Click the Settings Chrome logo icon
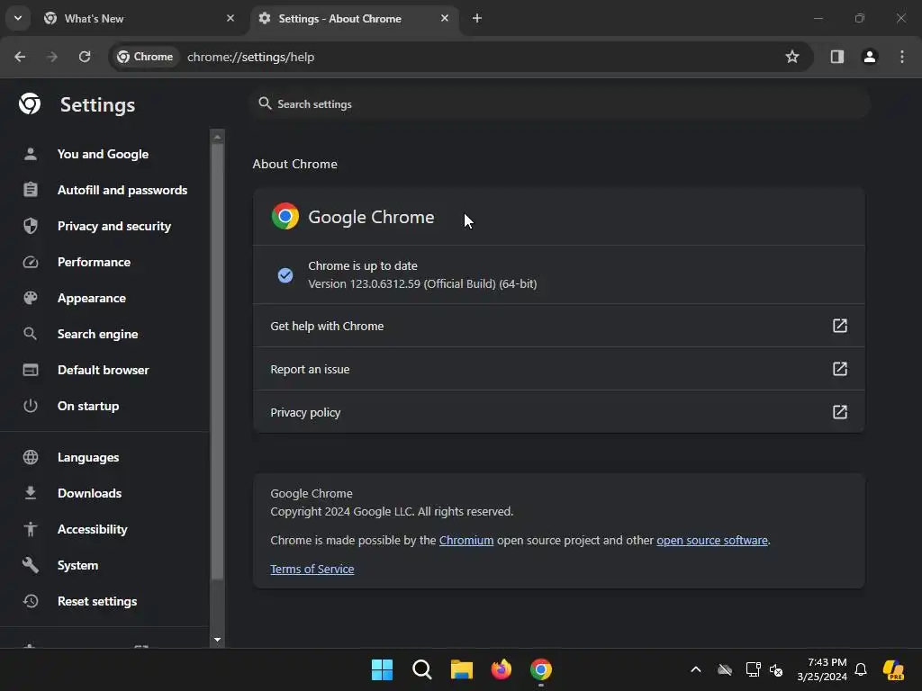This screenshot has height=691, width=922. 30,104
